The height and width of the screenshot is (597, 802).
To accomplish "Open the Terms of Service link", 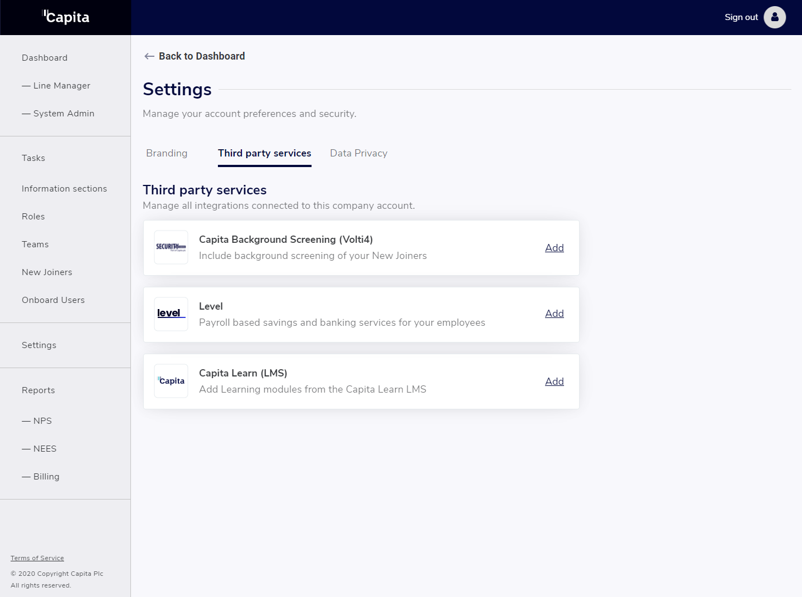I will [37, 558].
